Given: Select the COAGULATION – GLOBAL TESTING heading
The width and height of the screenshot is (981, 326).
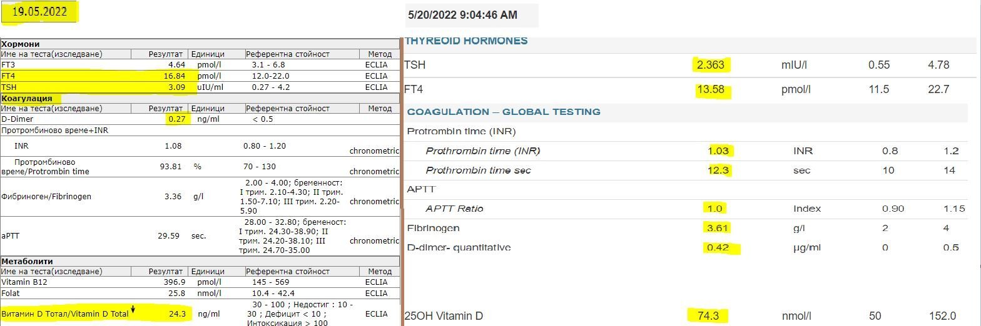Looking at the screenshot, I should (504, 112).
